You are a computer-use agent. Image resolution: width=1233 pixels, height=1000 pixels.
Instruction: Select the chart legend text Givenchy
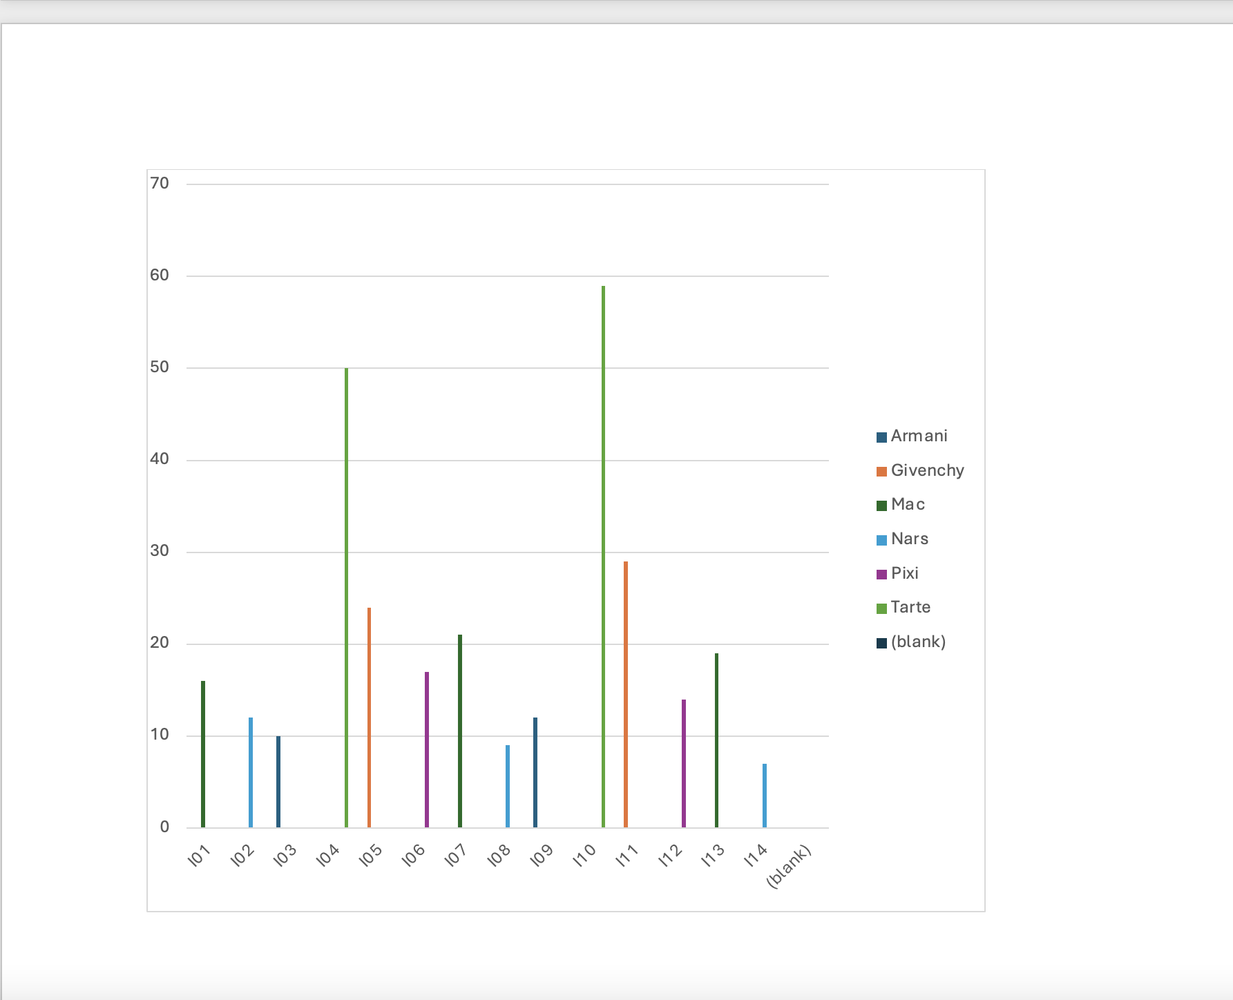click(x=928, y=470)
